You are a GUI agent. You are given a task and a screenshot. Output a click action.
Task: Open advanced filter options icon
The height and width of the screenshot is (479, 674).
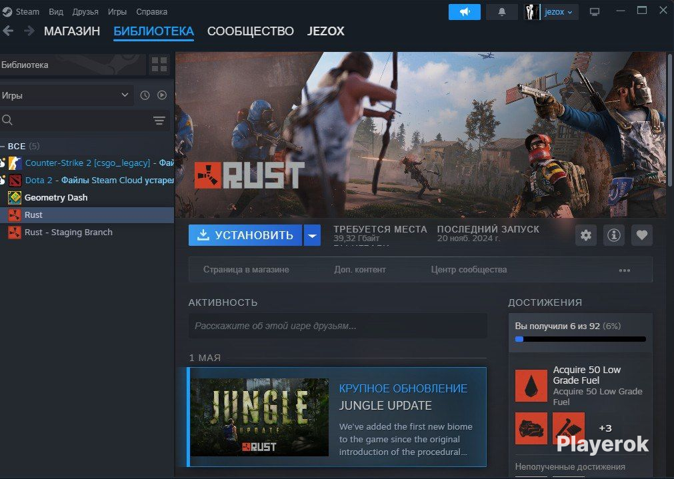click(159, 121)
